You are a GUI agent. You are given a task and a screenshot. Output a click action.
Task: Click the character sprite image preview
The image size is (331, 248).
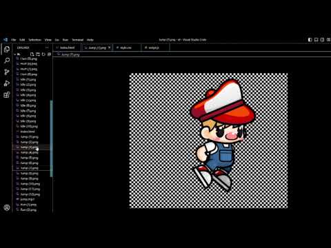(x=208, y=141)
